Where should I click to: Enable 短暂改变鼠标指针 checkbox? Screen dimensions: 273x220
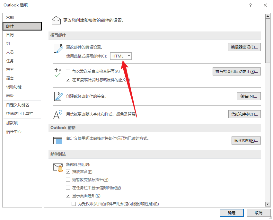pyautogui.click(x=68, y=180)
